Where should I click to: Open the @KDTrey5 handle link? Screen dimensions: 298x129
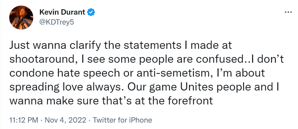(x=57, y=22)
